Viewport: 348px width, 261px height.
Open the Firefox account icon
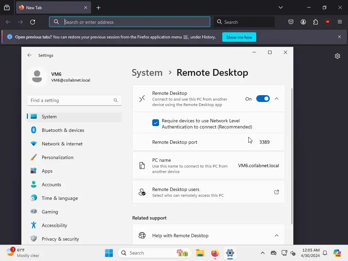[x=303, y=22]
